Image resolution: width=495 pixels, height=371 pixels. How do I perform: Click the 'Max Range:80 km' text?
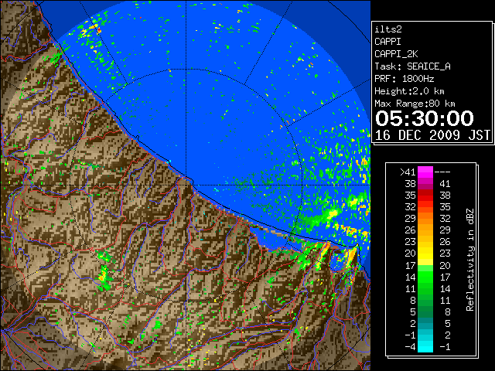pyautogui.click(x=415, y=104)
